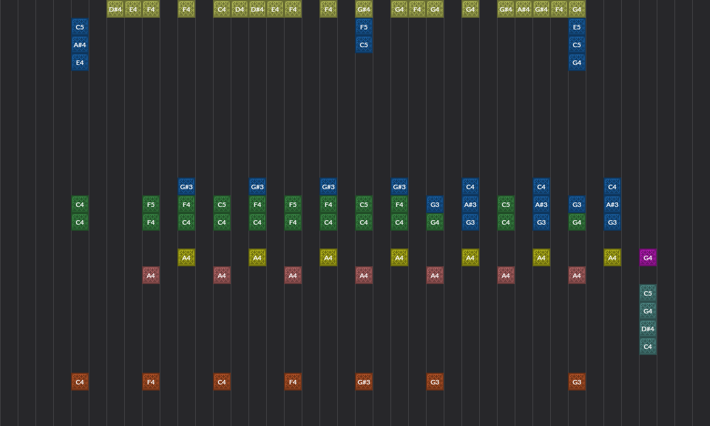Click the olive A#4 note in top row
This screenshot has width=710, height=426.
pyautogui.click(x=523, y=9)
